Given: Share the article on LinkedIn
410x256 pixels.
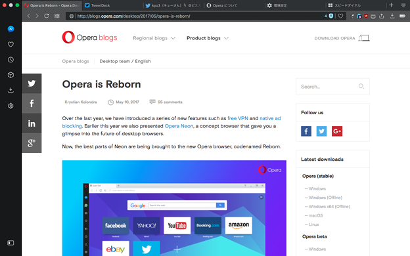Looking at the screenshot, I should pyautogui.click(x=32, y=123).
